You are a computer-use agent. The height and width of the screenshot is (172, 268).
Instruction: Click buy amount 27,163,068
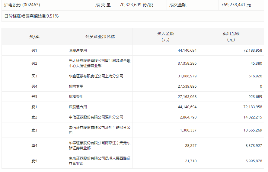[187, 96]
